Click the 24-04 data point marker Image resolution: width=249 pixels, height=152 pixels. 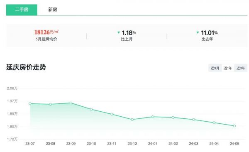point(214,123)
